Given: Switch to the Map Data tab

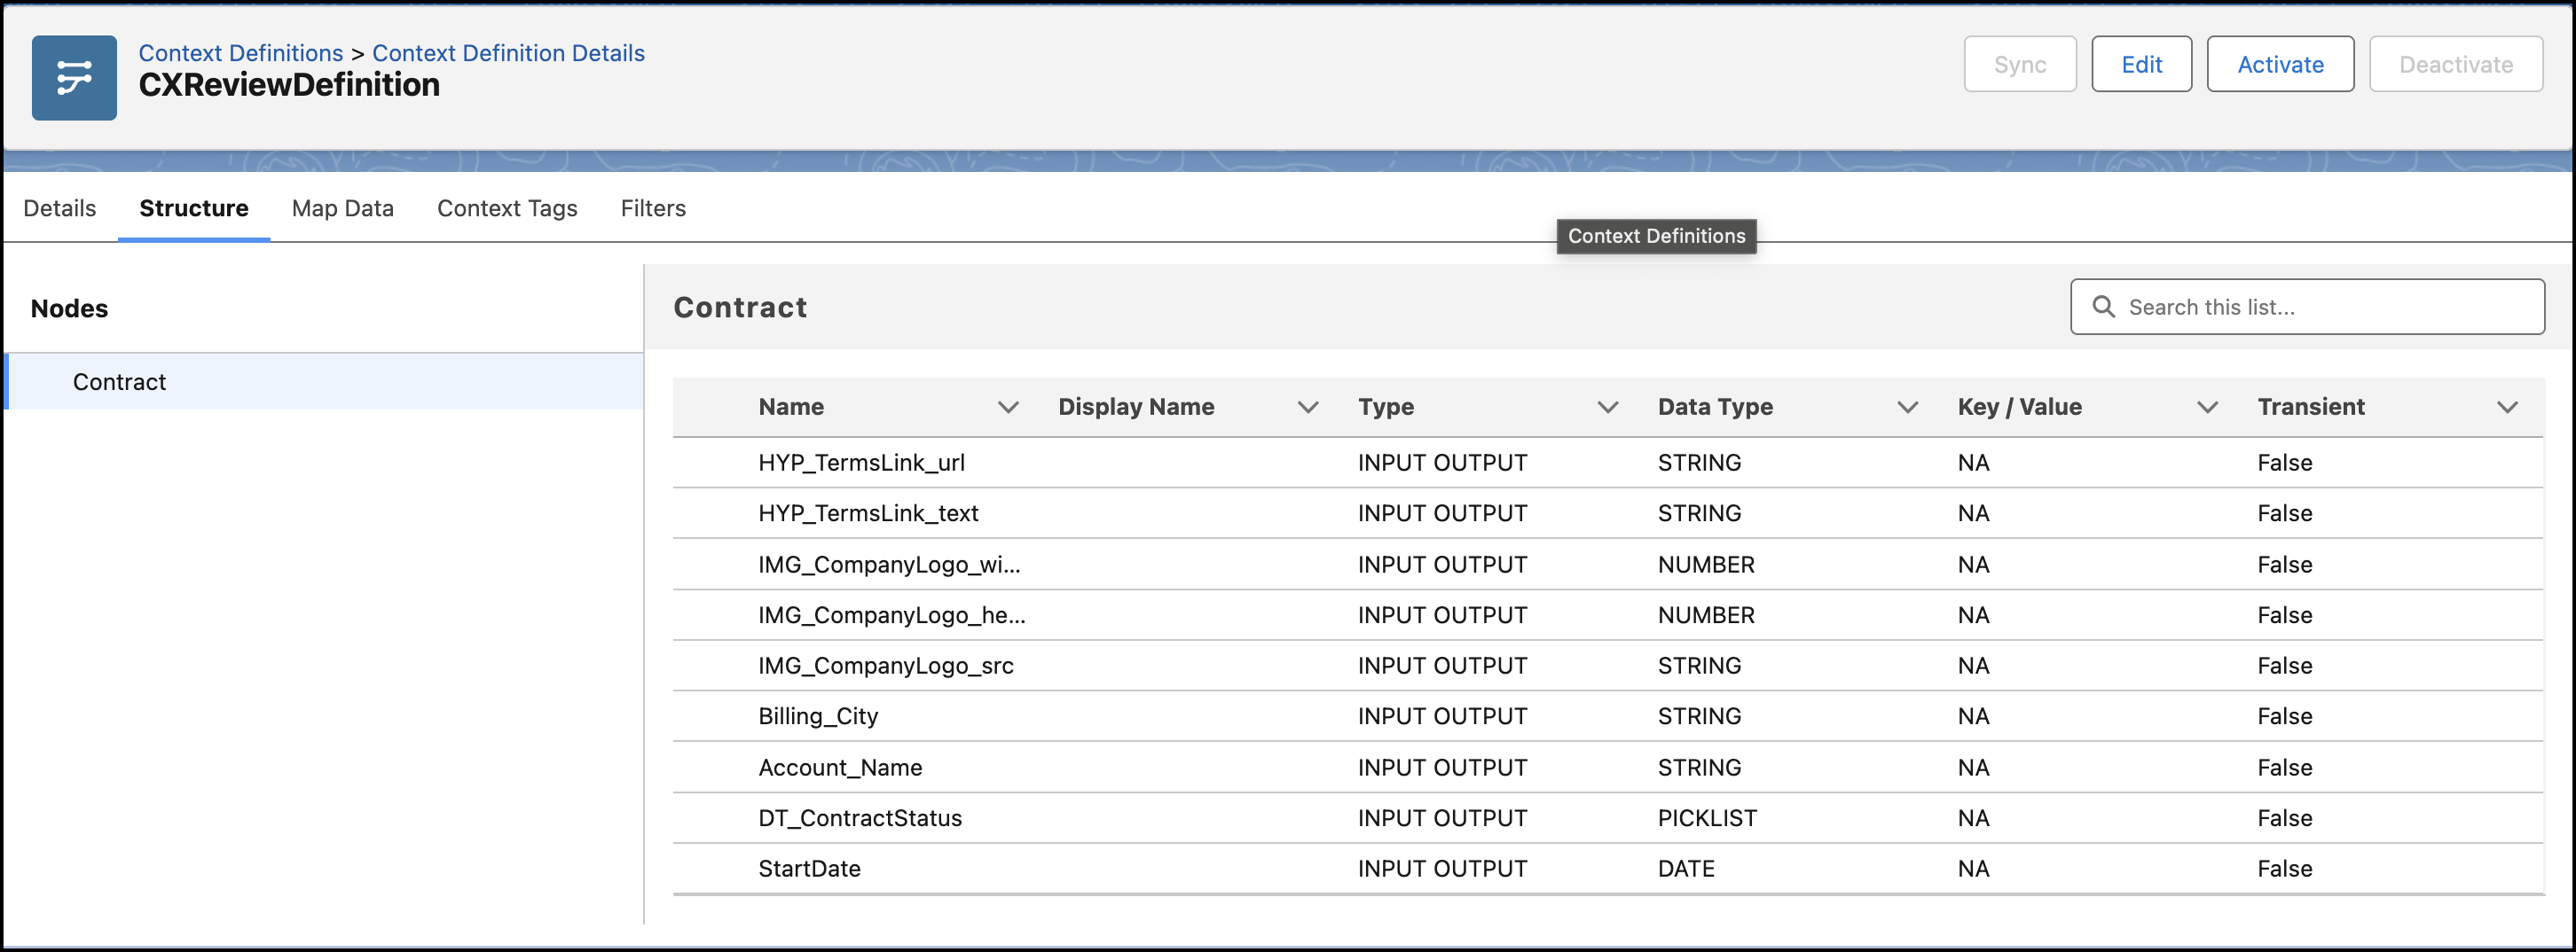Looking at the screenshot, I should click(x=342, y=207).
